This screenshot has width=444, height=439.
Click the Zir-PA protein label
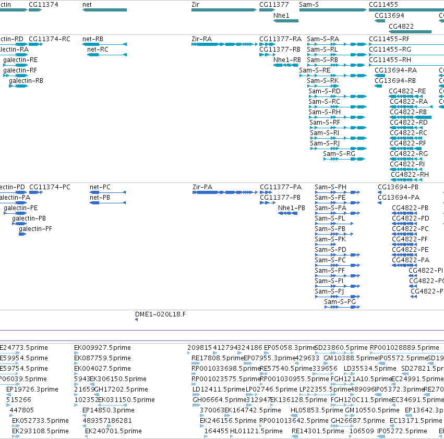pos(202,187)
